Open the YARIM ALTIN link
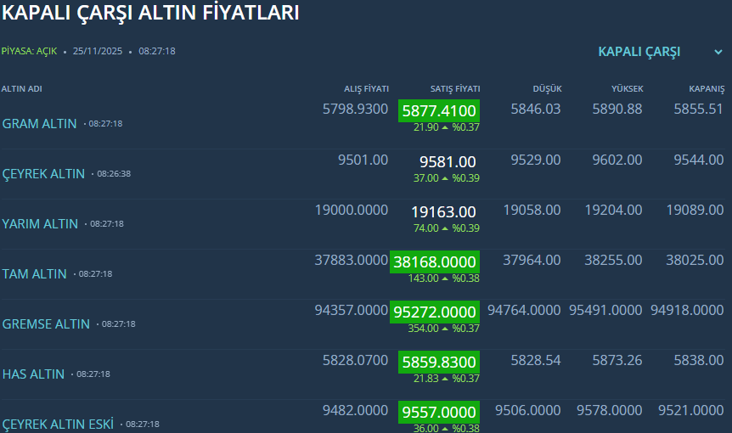The height and width of the screenshot is (433, 732). coord(40,223)
